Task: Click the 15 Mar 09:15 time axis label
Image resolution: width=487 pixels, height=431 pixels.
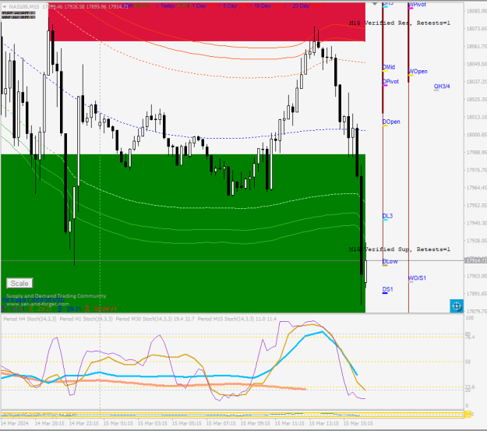Action: 255,423
